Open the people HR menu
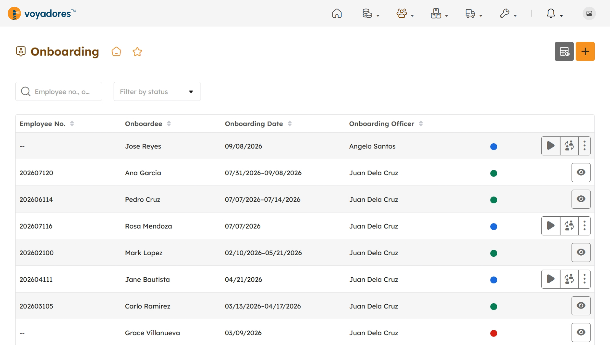 (405, 13)
